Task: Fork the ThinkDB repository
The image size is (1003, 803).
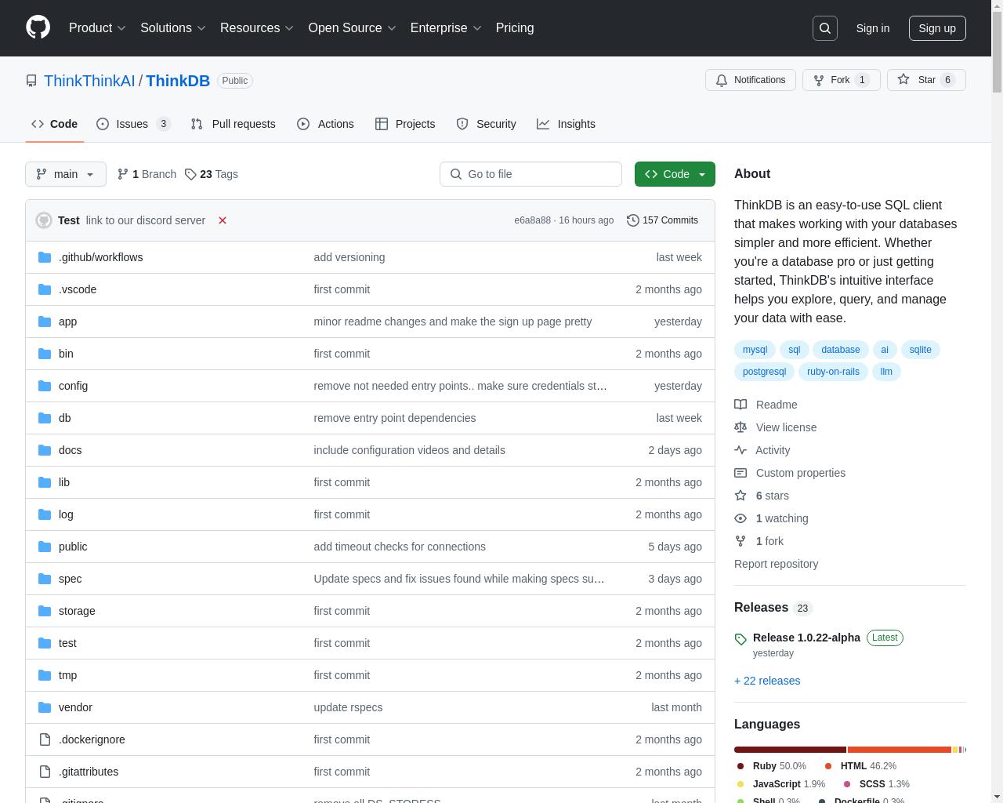Action: coord(842,80)
